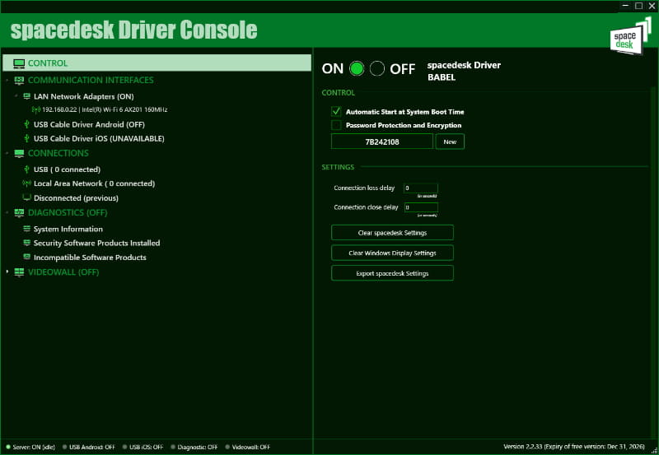Screen dimensions: 659x455
Task: Click the Videowall OFF status dot
Action: click(227, 447)
